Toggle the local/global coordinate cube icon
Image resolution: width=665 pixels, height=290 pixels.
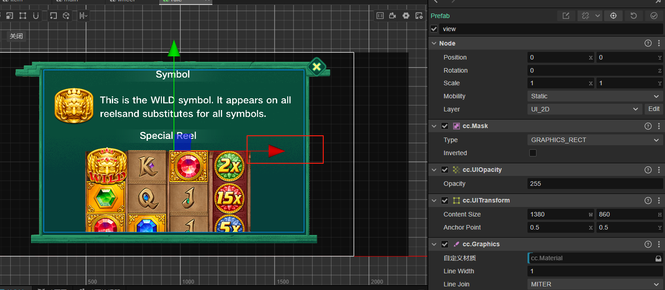pos(66,16)
